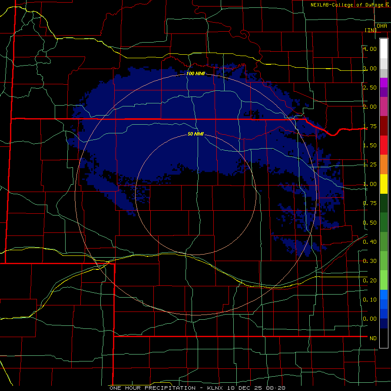Click the ND legend label

click(x=373, y=338)
